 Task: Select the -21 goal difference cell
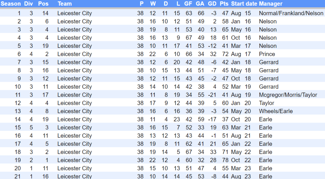(212, 95)
